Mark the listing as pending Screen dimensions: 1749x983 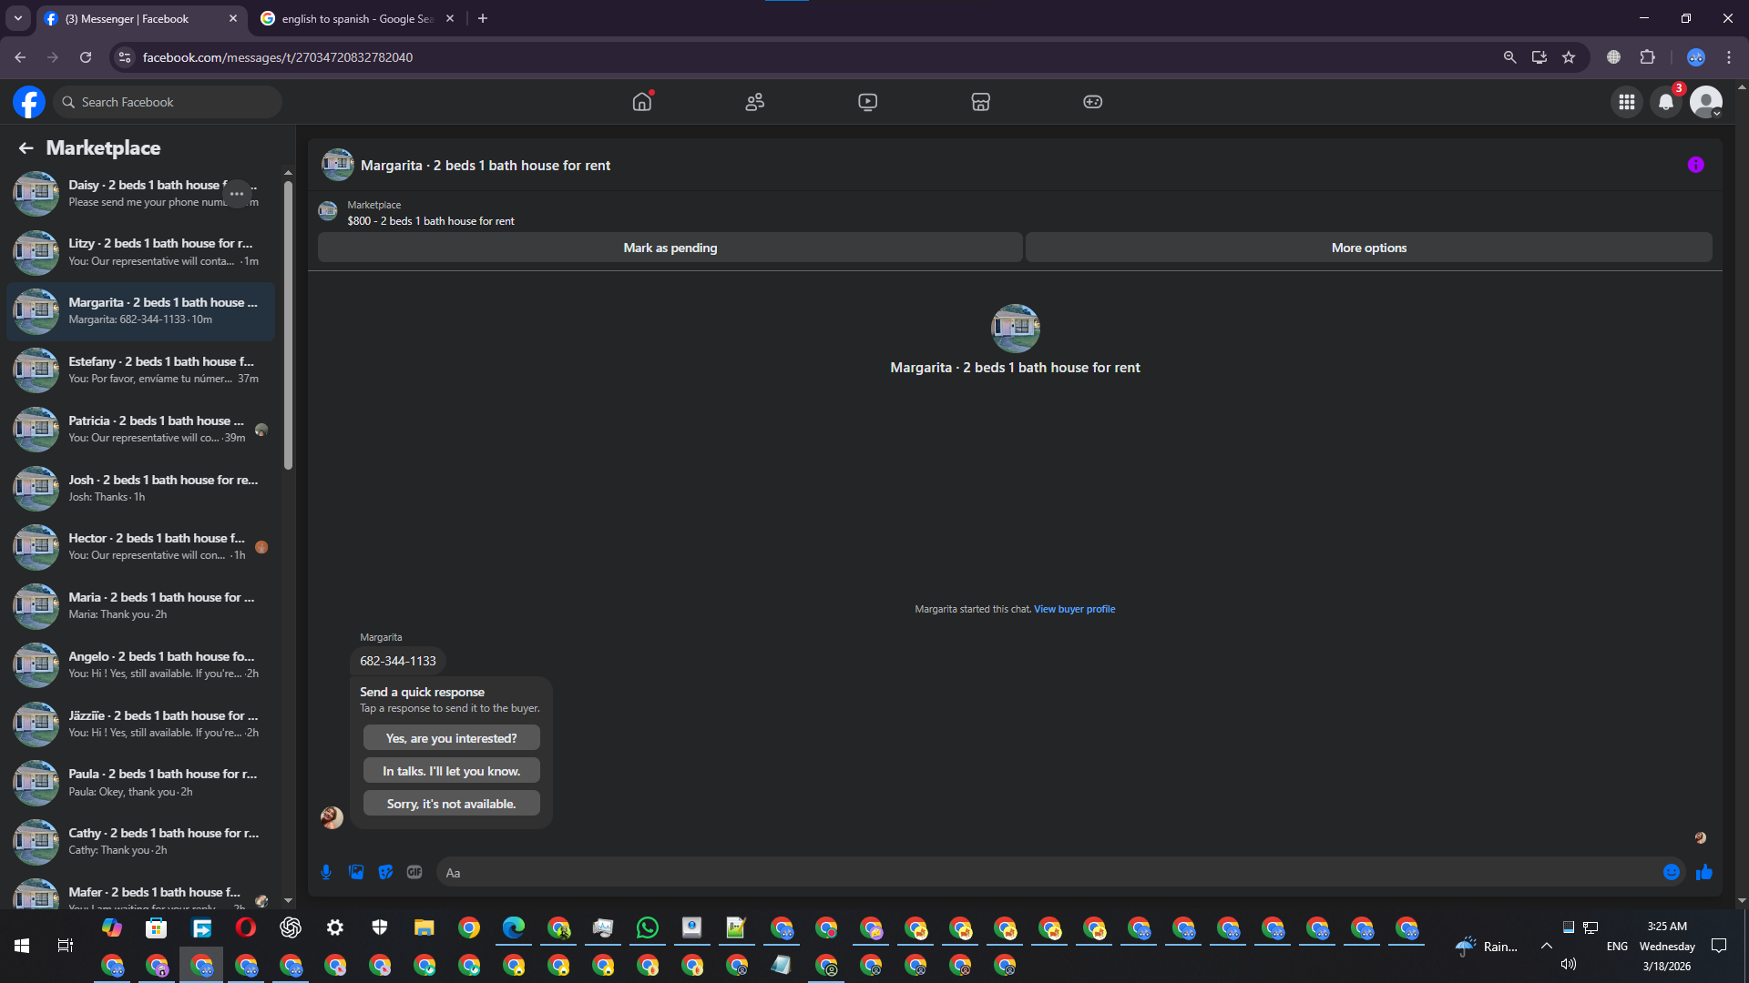click(x=670, y=248)
